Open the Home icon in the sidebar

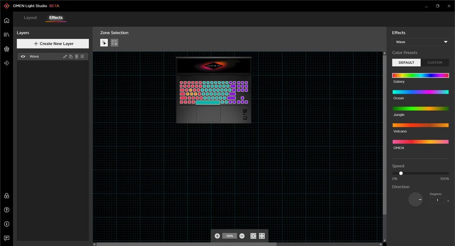(x=7, y=21)
